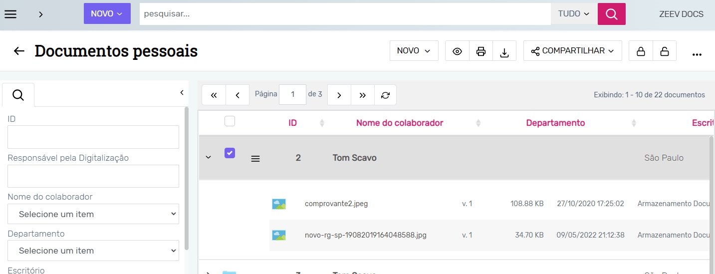Go to the next page
The height and width of the screenshot is (274, 715).
339,95
